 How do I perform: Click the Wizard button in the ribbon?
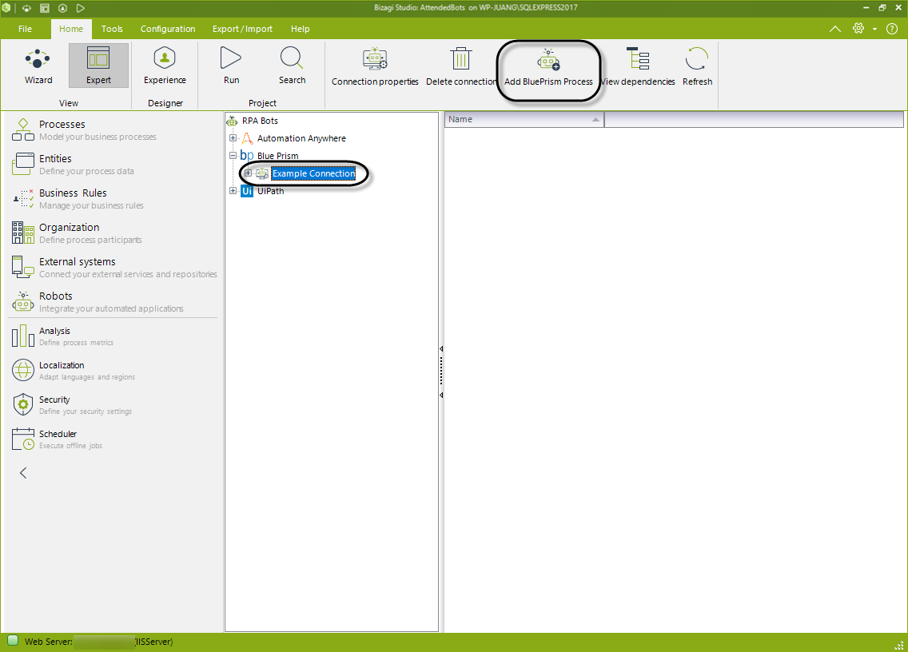coord(38,66)
